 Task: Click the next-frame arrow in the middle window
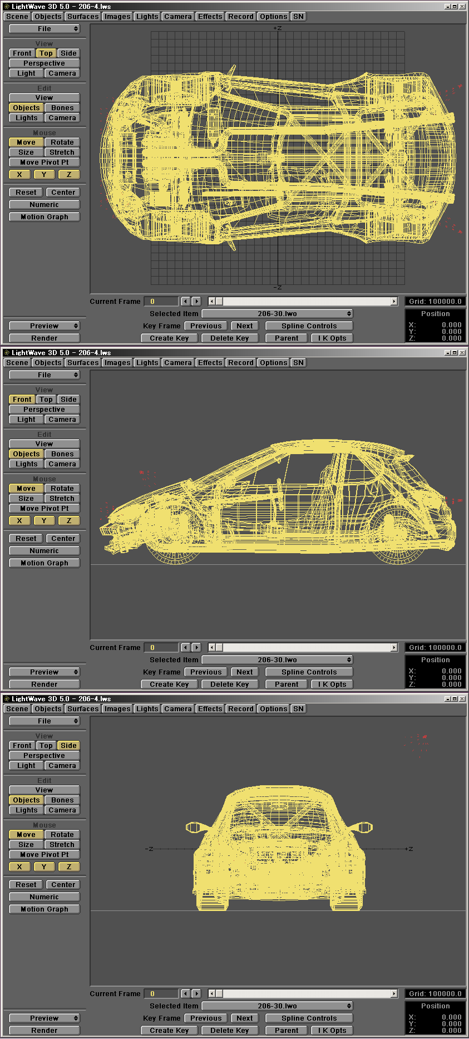[196, 647]
